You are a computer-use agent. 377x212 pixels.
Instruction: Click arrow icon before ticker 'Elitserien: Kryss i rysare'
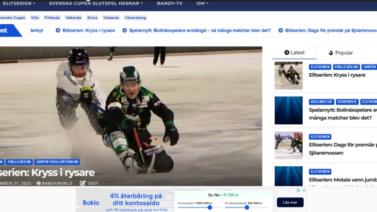[x=58, y=30]
